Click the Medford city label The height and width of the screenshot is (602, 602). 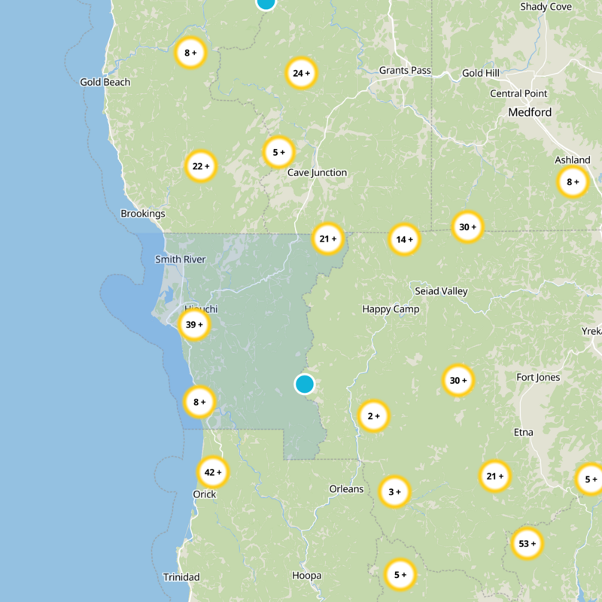pos(530,112)
